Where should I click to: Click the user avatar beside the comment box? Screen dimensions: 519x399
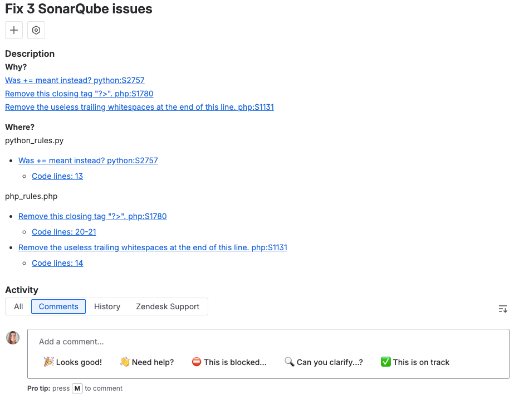click(x=12, y=337)
